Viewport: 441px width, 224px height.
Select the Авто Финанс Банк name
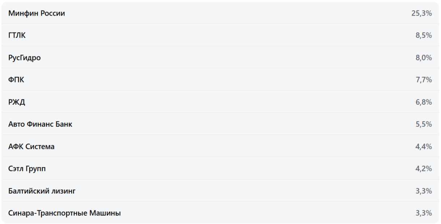coord(40,124)
